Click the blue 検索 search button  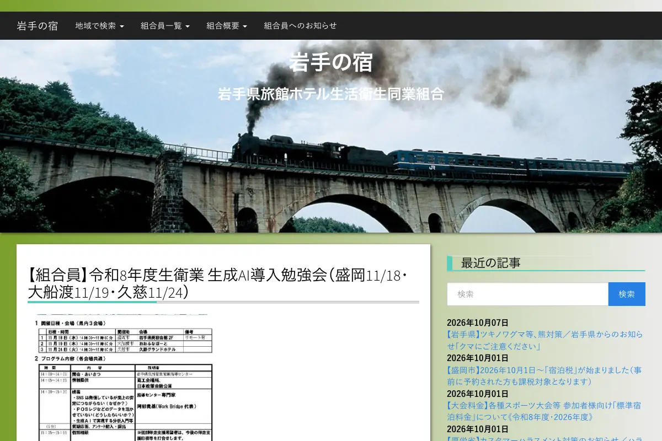coord(627,294)
